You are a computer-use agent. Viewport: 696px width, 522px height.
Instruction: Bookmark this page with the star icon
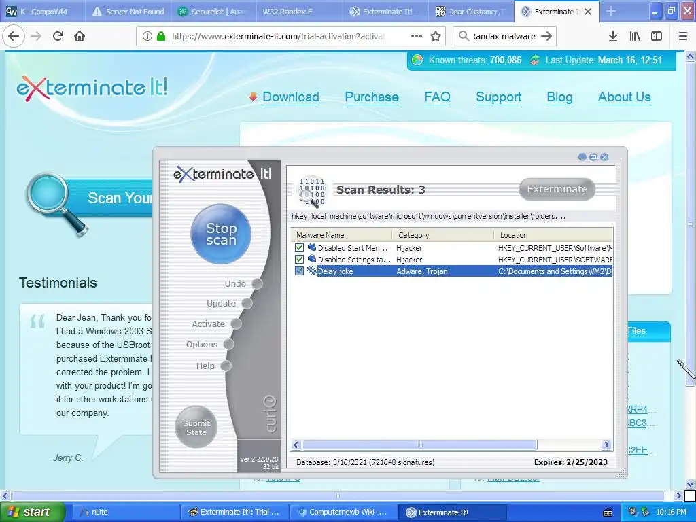coord(436,37)
